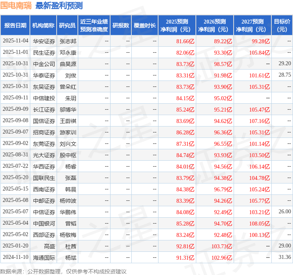293x275 pixels.
Task: Sort by the 报告日期 column header
Action: click(15, 26)
